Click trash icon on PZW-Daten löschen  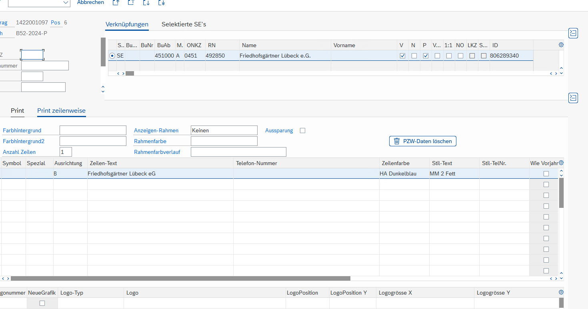(397, 141)
